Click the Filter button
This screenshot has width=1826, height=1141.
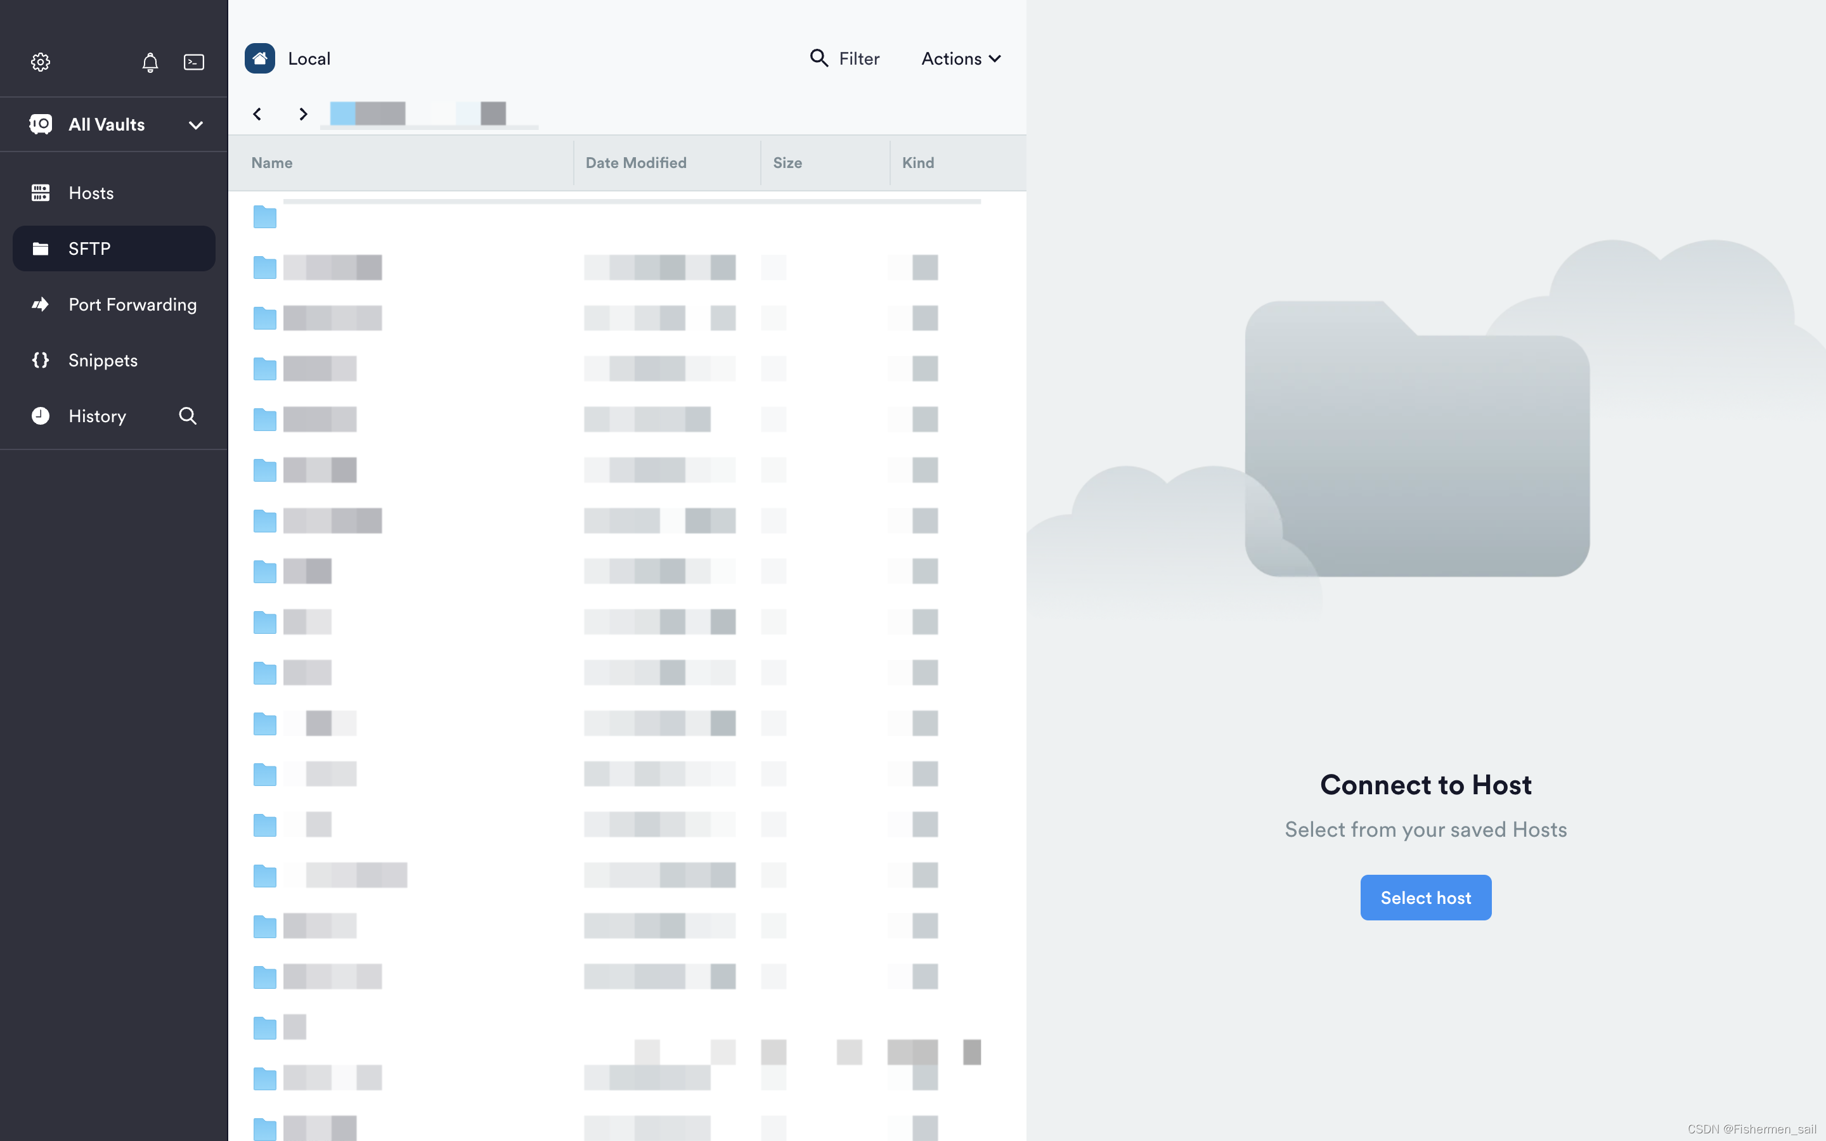[844, 58]
